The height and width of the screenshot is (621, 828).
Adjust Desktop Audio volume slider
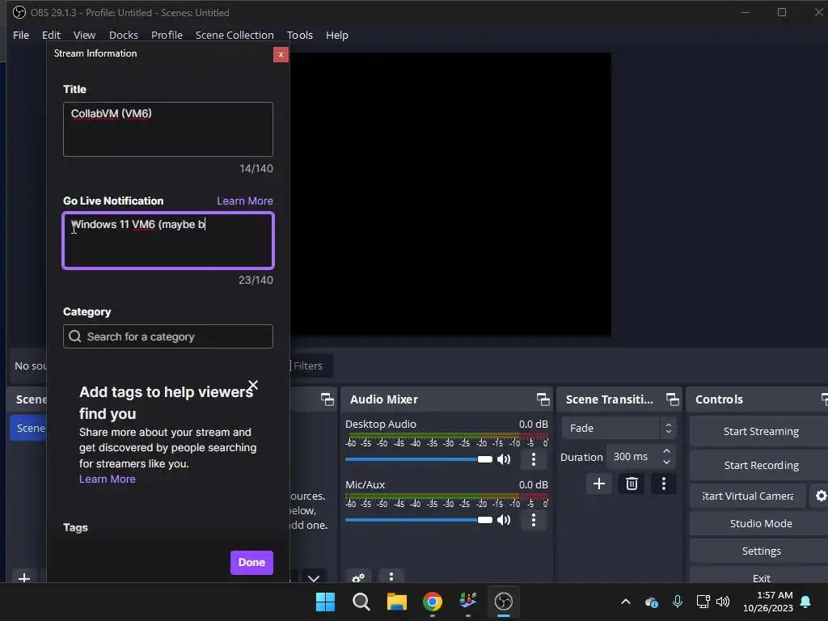[x=418, y=459]
